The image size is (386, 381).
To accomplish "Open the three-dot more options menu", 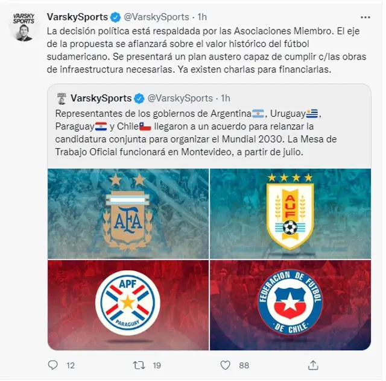I will pos(365,17).
